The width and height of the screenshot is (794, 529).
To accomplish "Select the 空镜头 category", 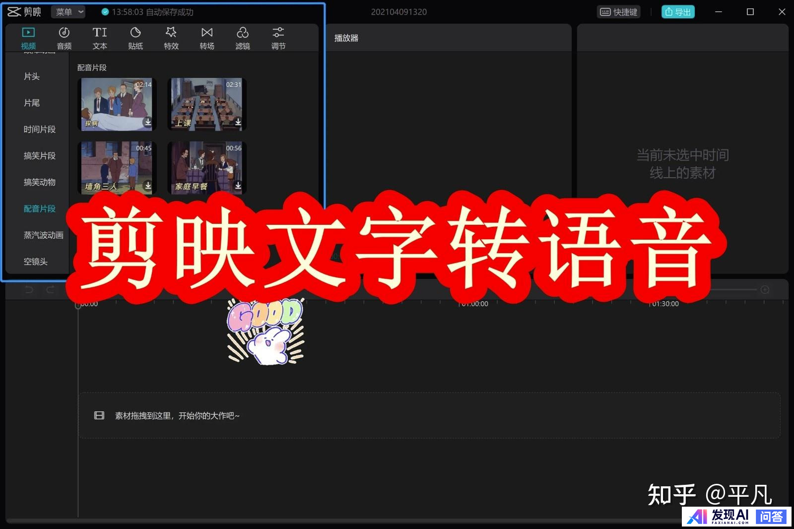I will pyautogui.click(x=36, y=262).
